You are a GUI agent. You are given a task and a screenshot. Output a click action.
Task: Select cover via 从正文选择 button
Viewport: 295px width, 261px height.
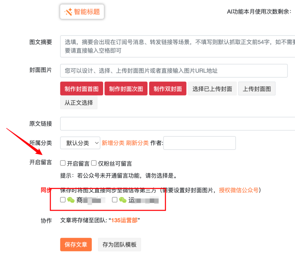(79, 103)
